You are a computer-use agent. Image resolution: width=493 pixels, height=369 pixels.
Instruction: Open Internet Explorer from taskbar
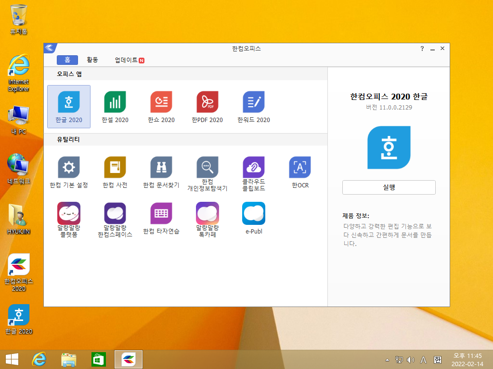(x=39, y=359)
